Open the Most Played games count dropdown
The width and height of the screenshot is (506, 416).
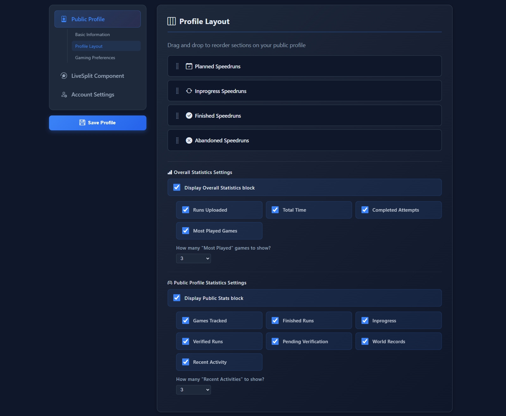[193, 258]
